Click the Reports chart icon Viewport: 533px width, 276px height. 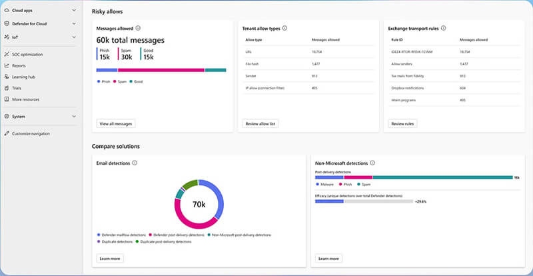pos(7,65)
